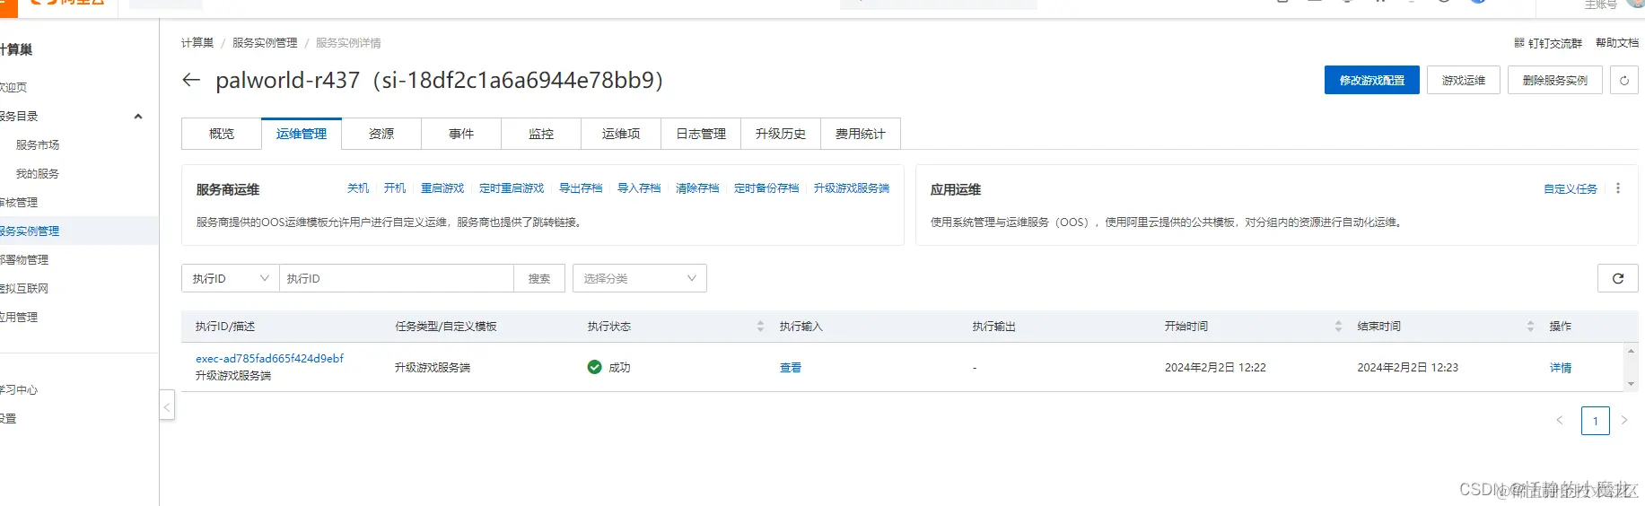Switch to the 资源 tab
Image resolution: width=1645 pixels, height=506 pixels.
[x=381, y=134]
